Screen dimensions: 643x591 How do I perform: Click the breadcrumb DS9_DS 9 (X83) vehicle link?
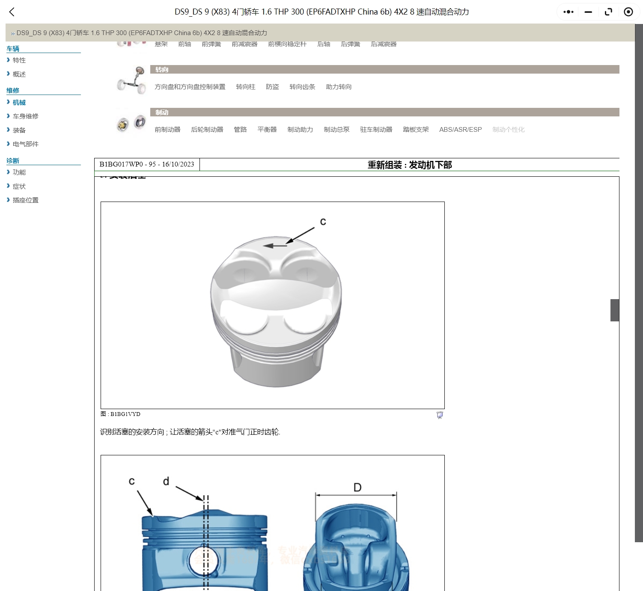(x=141, y=33)
